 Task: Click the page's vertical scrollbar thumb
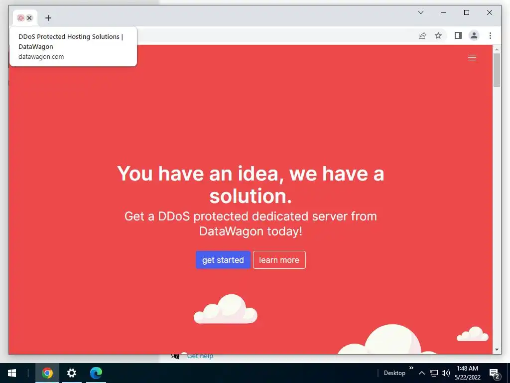497,70
